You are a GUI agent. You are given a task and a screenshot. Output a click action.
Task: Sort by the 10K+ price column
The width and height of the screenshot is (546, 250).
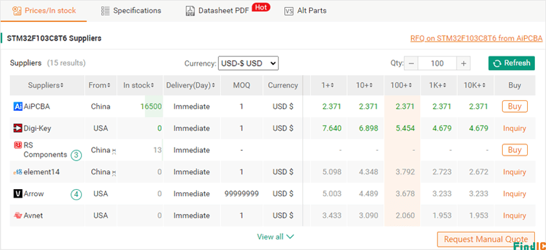pos(475,85)
